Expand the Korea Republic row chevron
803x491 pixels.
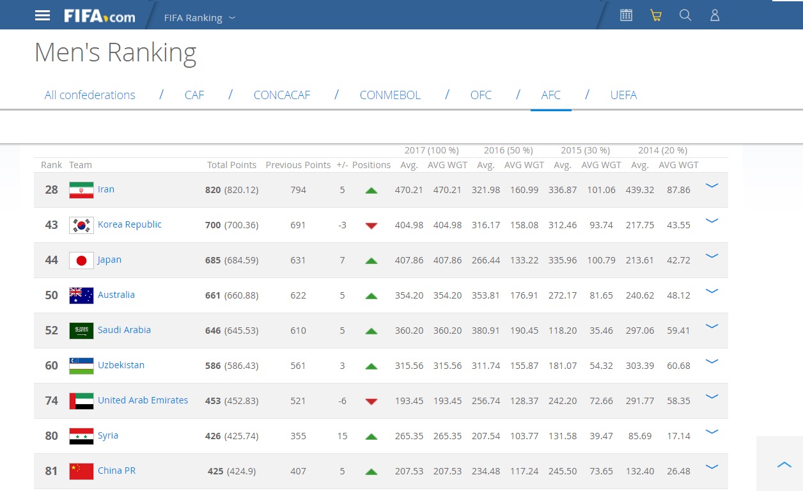(711, 221)
